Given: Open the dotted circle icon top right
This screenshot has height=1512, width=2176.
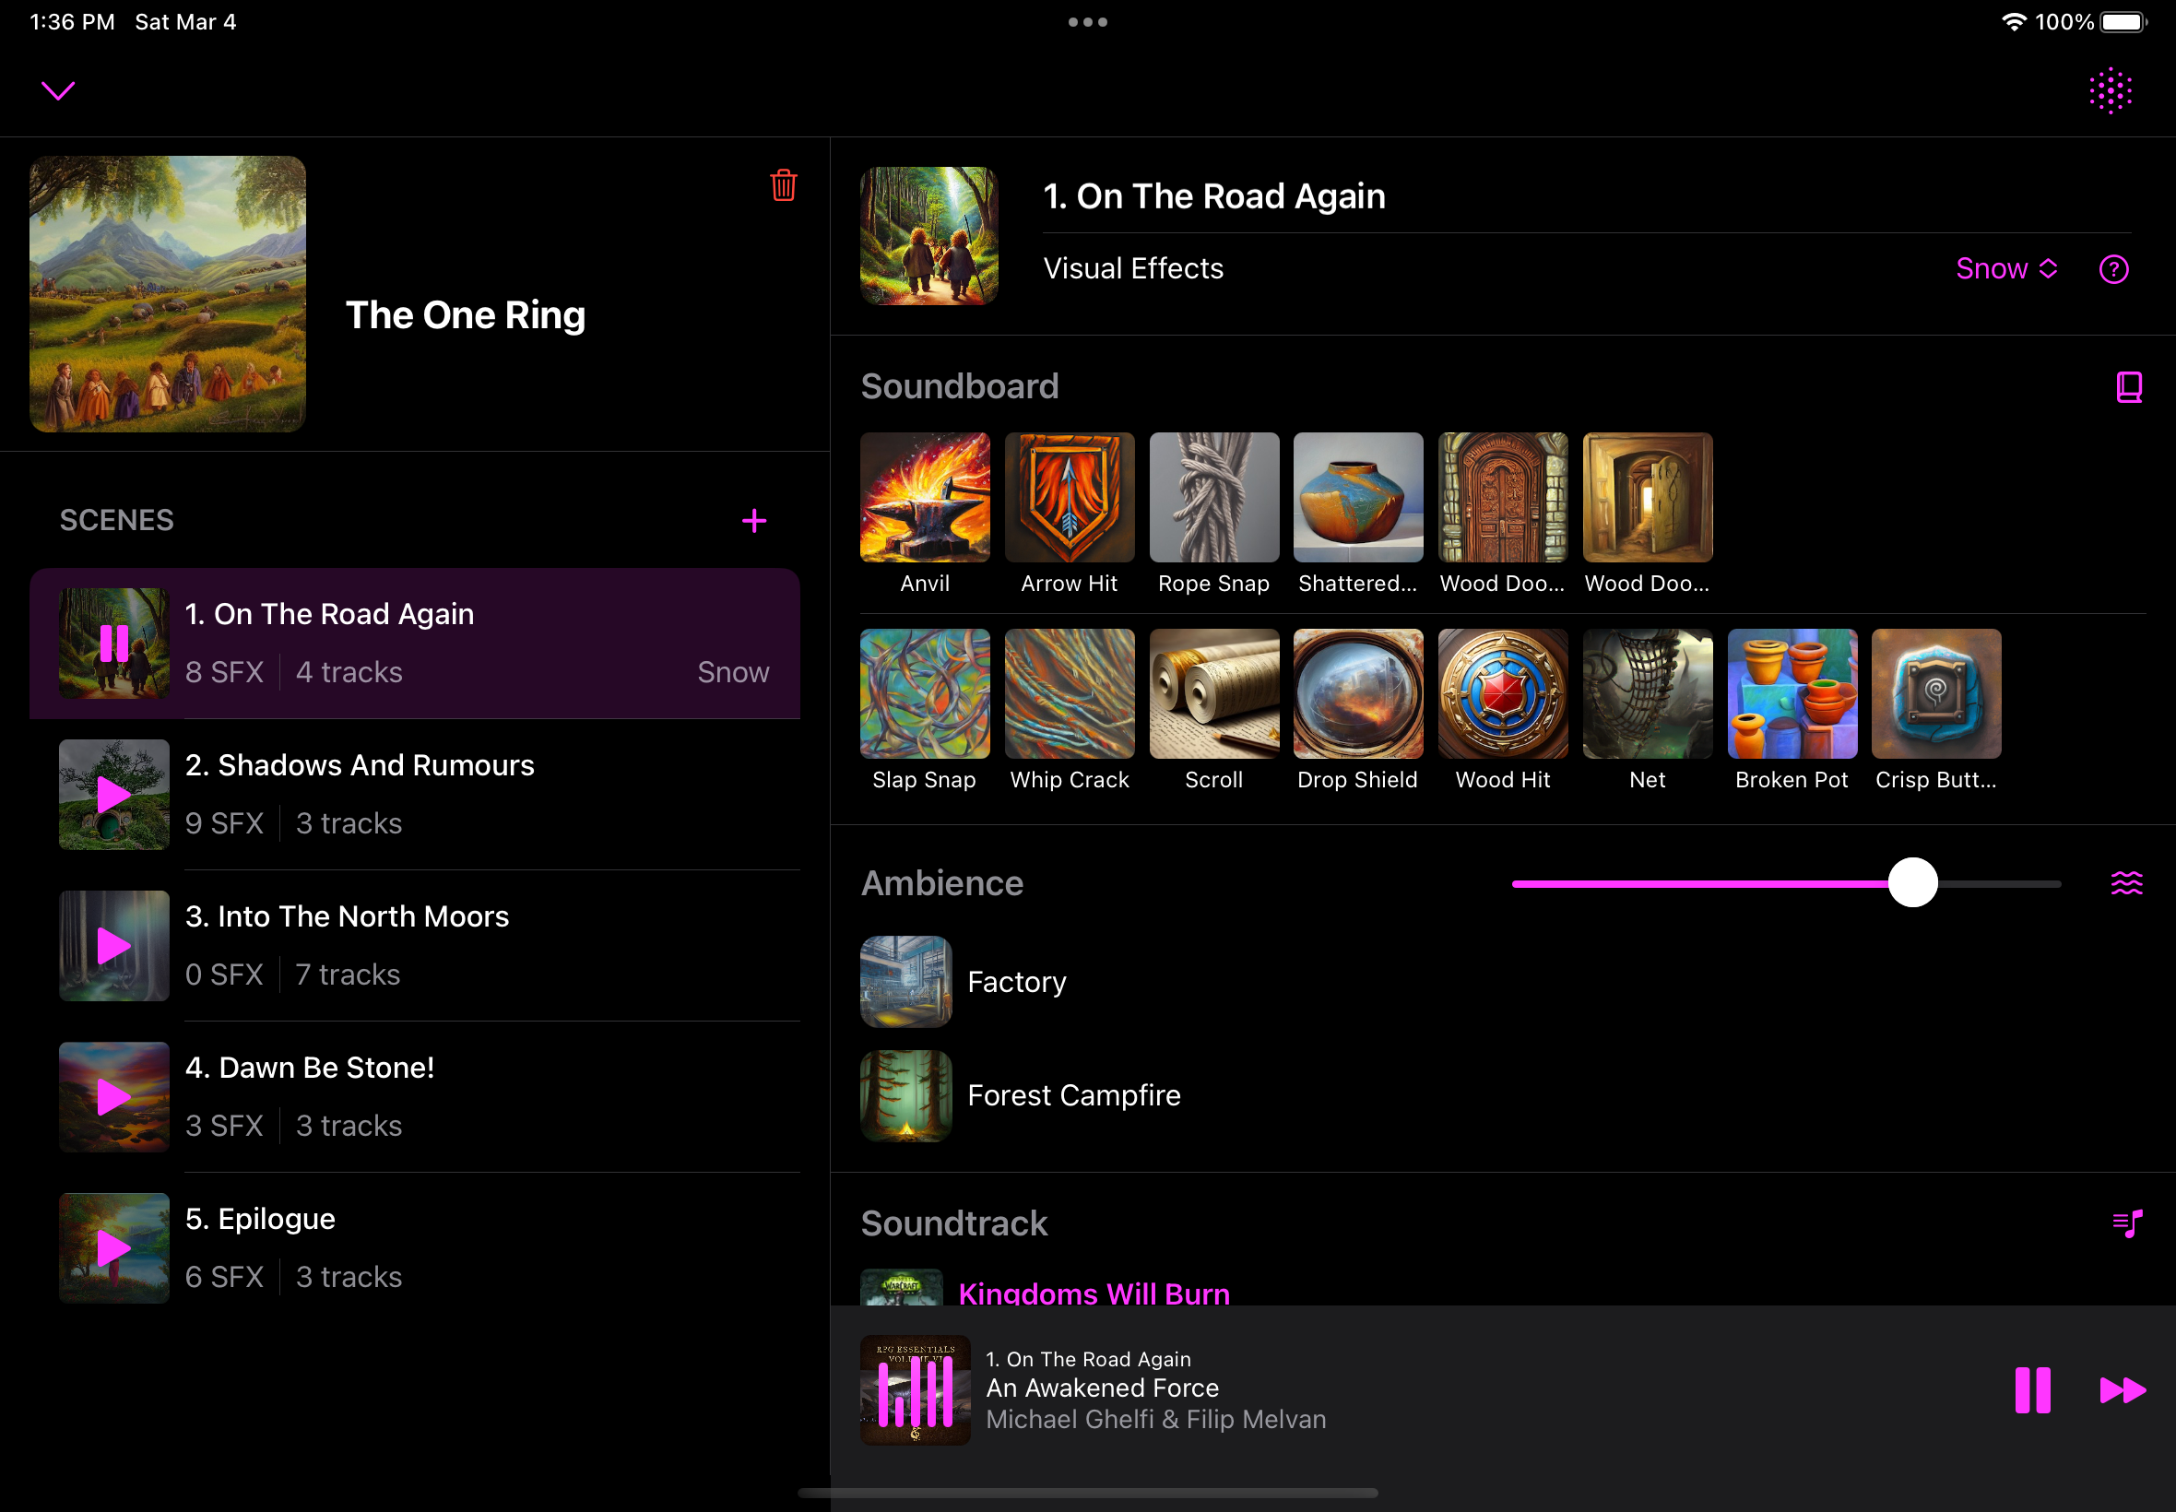Looking at the screenshot, I should [2111, 91].
